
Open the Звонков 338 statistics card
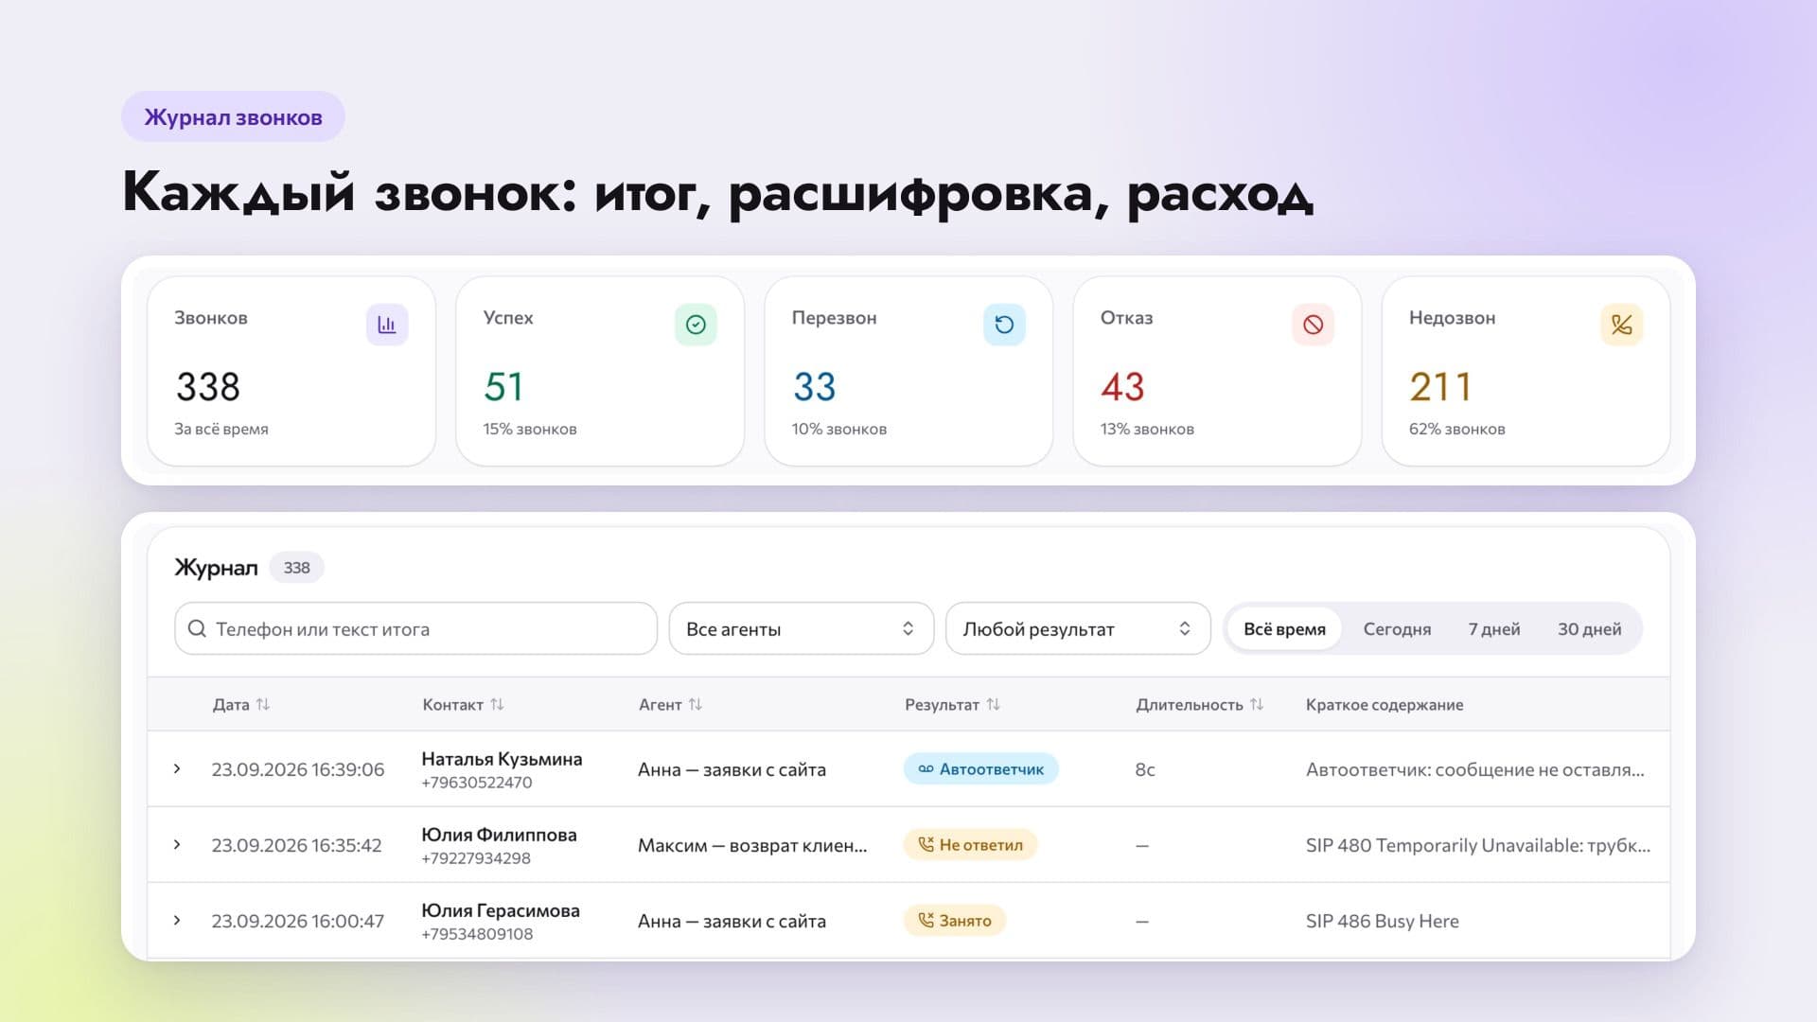click(291, 371)
